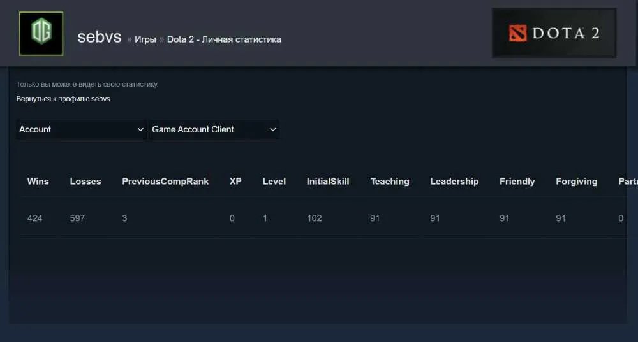Go to the Игры breadcrumb link
Image resolution: width=638 pixels, height=342 pixels.
click(x=145, y=39)
